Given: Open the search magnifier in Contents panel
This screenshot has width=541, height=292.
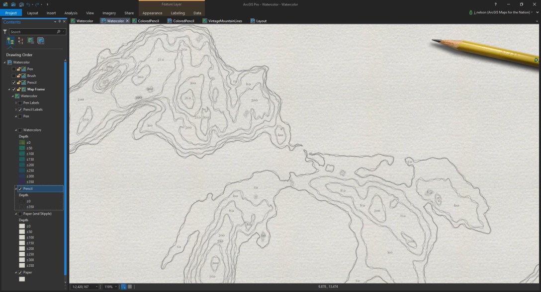Looking at the screenshot, I should click(x=59, y=31).
